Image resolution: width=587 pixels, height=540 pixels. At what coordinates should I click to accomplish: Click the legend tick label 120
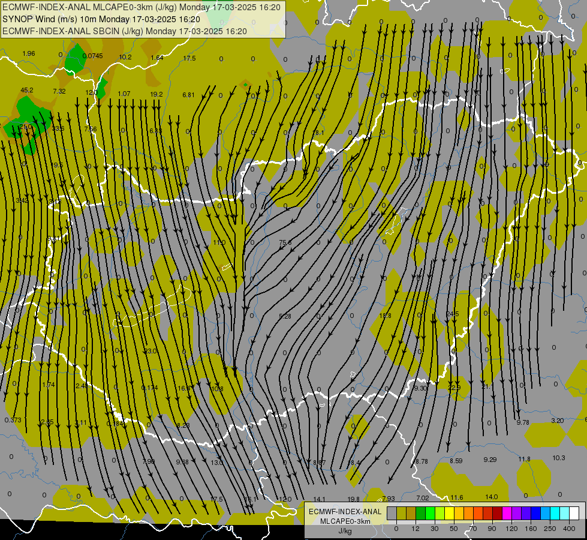(x=511, y=529)
